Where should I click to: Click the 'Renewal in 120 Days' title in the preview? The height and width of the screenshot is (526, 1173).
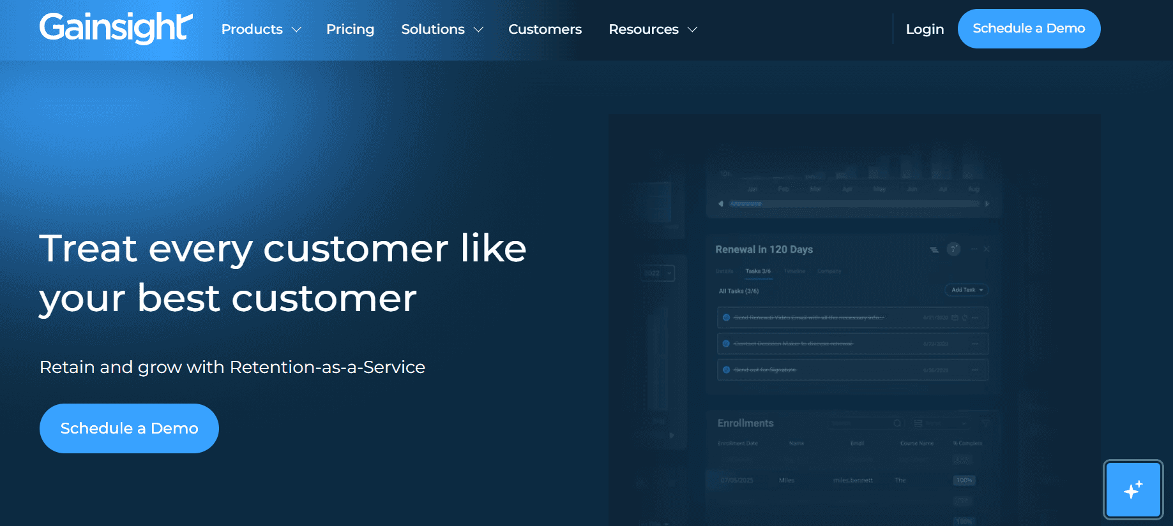tap(764, 249)
